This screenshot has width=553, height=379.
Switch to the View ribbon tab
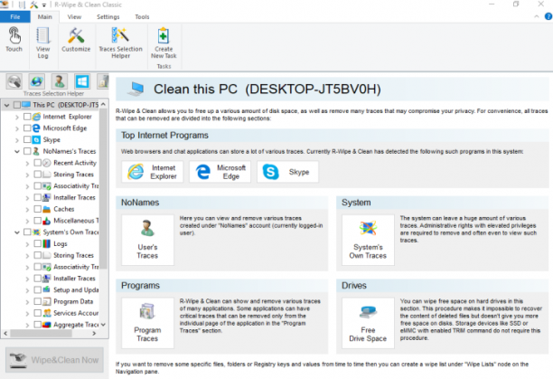pos(74,16)
